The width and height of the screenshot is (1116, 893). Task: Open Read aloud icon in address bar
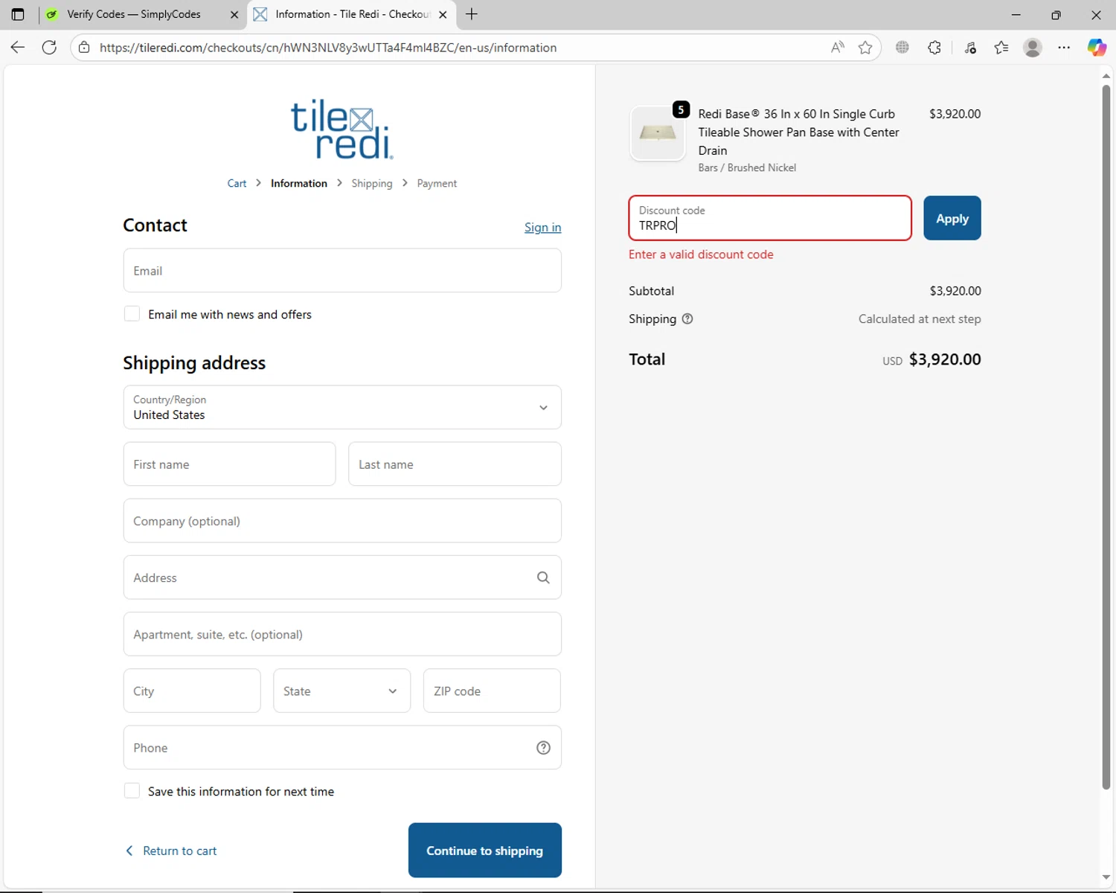838,48
